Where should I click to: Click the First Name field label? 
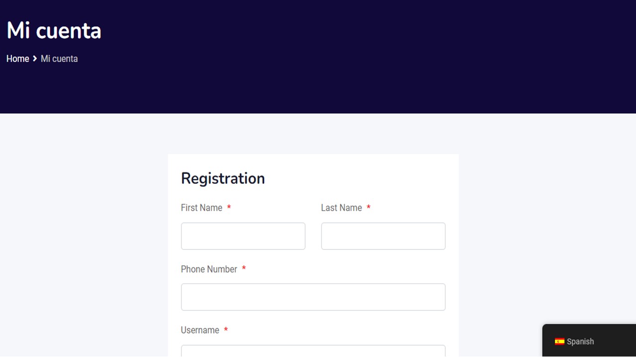tap(201, 208)
